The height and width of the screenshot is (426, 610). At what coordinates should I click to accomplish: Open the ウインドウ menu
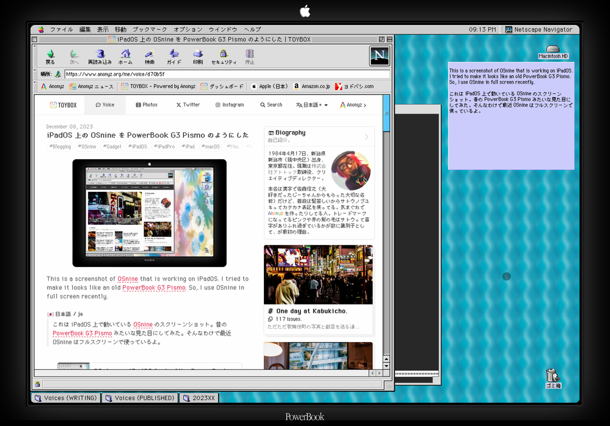pyautogui.click(x=223, y=30)
